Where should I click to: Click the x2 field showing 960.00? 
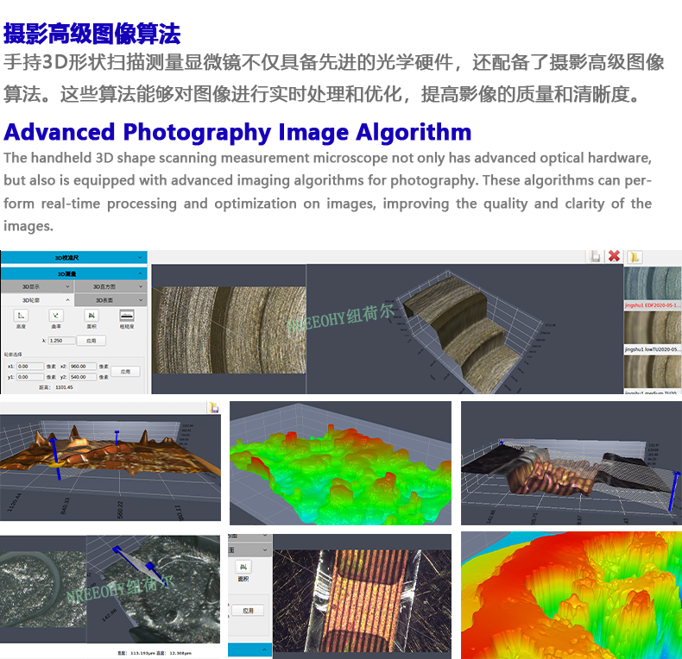(x=83, y=366)
